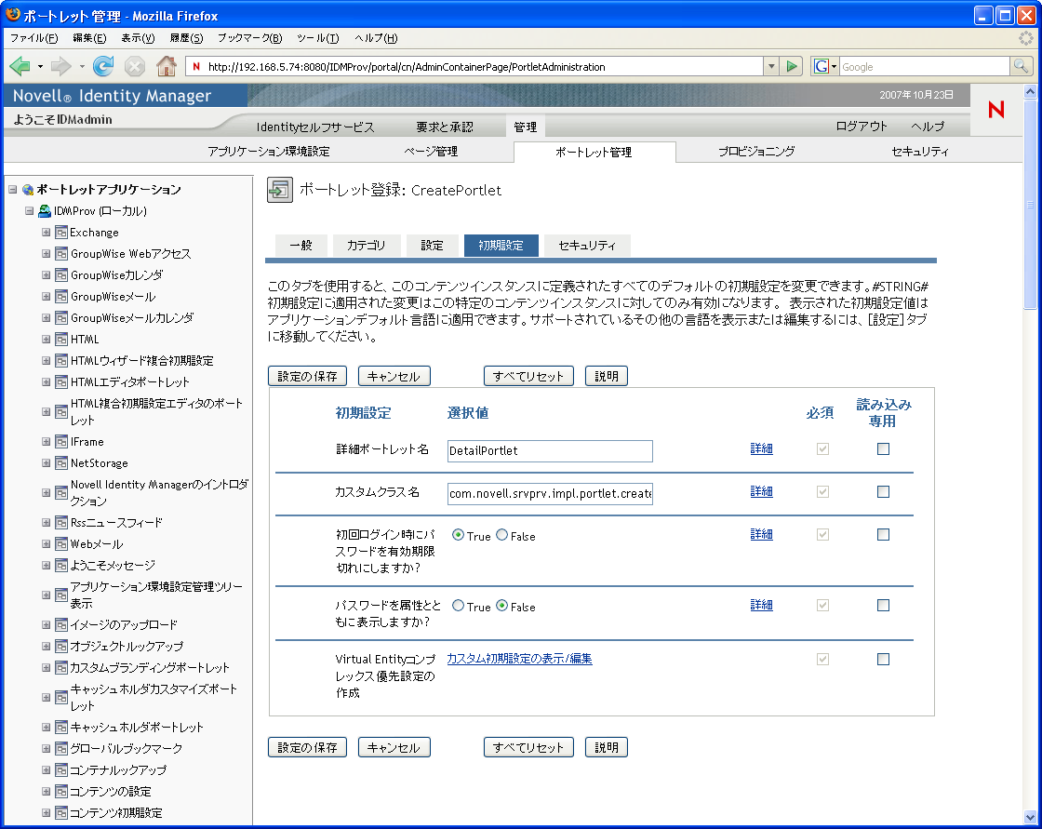Open the URL history dropdown arrow
This screenshot has height=829, width=1042.
coord(771,66)
